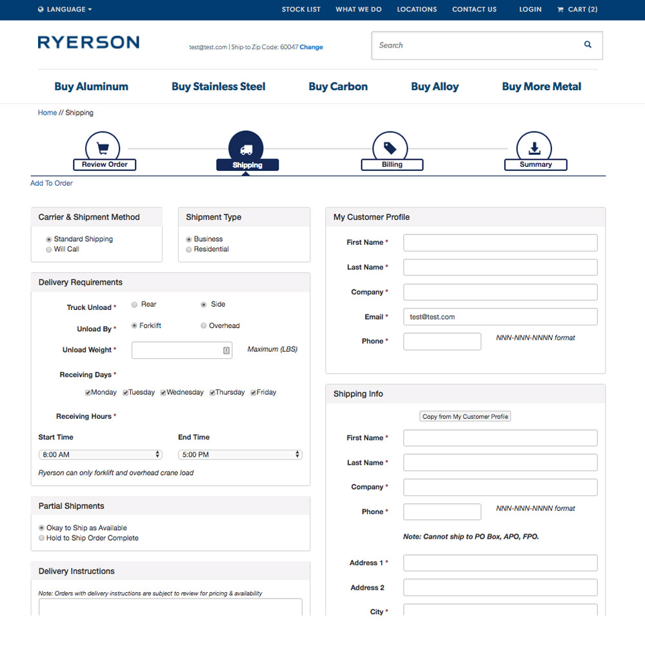Open Buy Alloy category
Screen dimensions: 645x645
pyautogui.click(x=435, y=86)
